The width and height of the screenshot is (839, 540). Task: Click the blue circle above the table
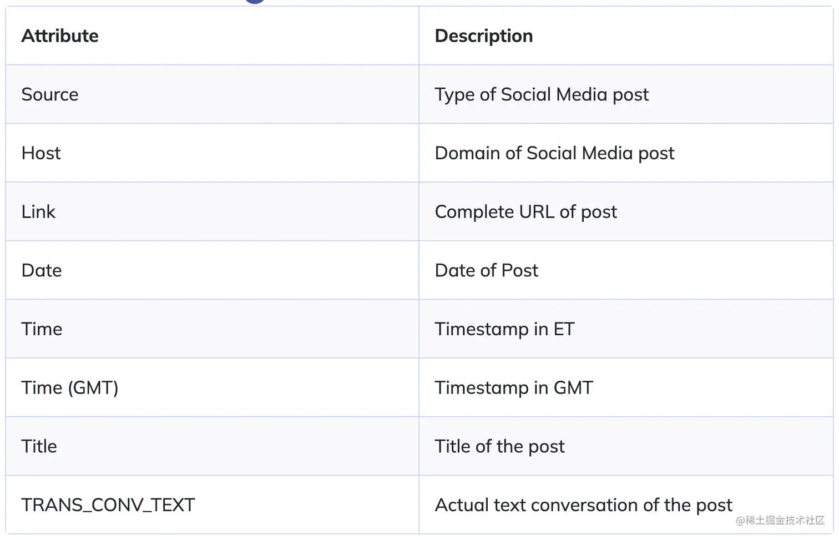tap(255, 2)
